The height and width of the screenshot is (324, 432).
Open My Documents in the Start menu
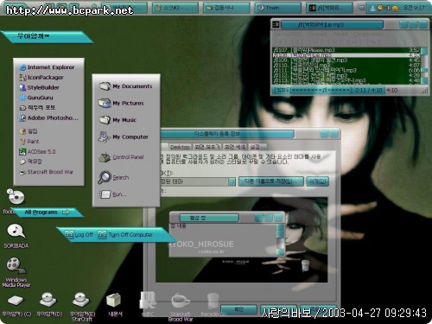coord(125,86)
